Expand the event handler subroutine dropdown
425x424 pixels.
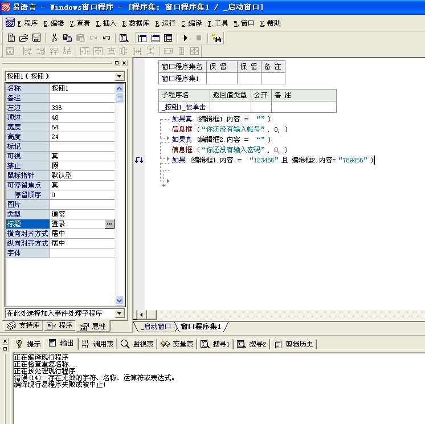pos(119,313)
